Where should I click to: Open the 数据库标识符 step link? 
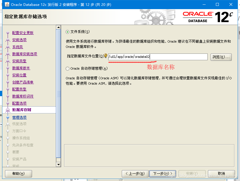coord(23,96)
